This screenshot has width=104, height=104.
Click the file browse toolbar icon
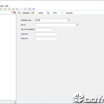(x=25, y=9)
